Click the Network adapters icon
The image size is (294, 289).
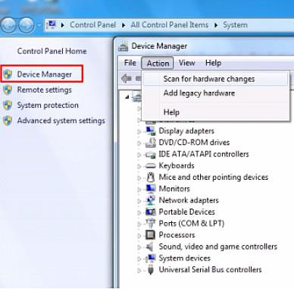coord(151,200)
